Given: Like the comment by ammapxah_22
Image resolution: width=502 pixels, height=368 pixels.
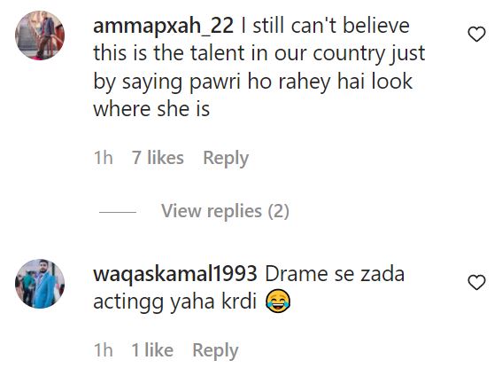Looking at the screenshot, I should [x=476, y=35].
